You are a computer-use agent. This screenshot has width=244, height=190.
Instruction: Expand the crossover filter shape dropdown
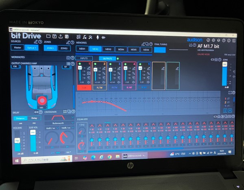tap(73, 117)
